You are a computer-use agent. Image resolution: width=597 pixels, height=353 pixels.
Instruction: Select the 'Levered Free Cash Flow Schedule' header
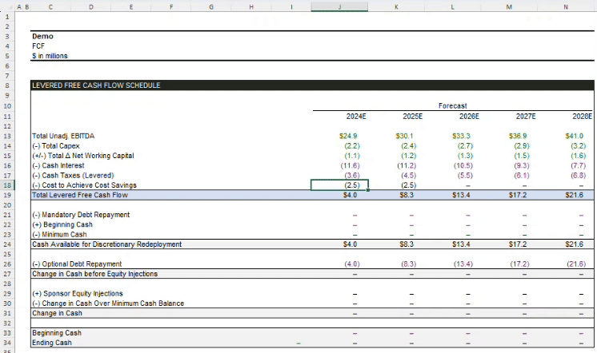(95, 85)
